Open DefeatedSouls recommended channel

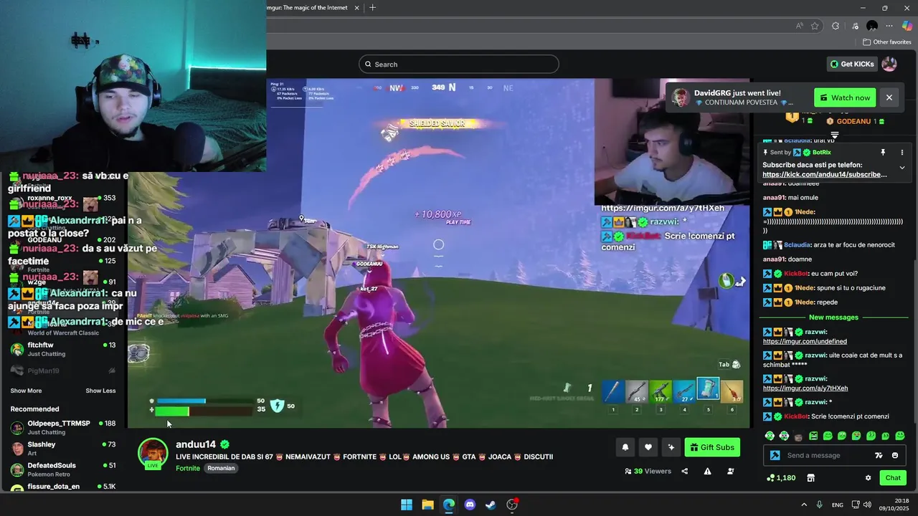coord(62,469)
